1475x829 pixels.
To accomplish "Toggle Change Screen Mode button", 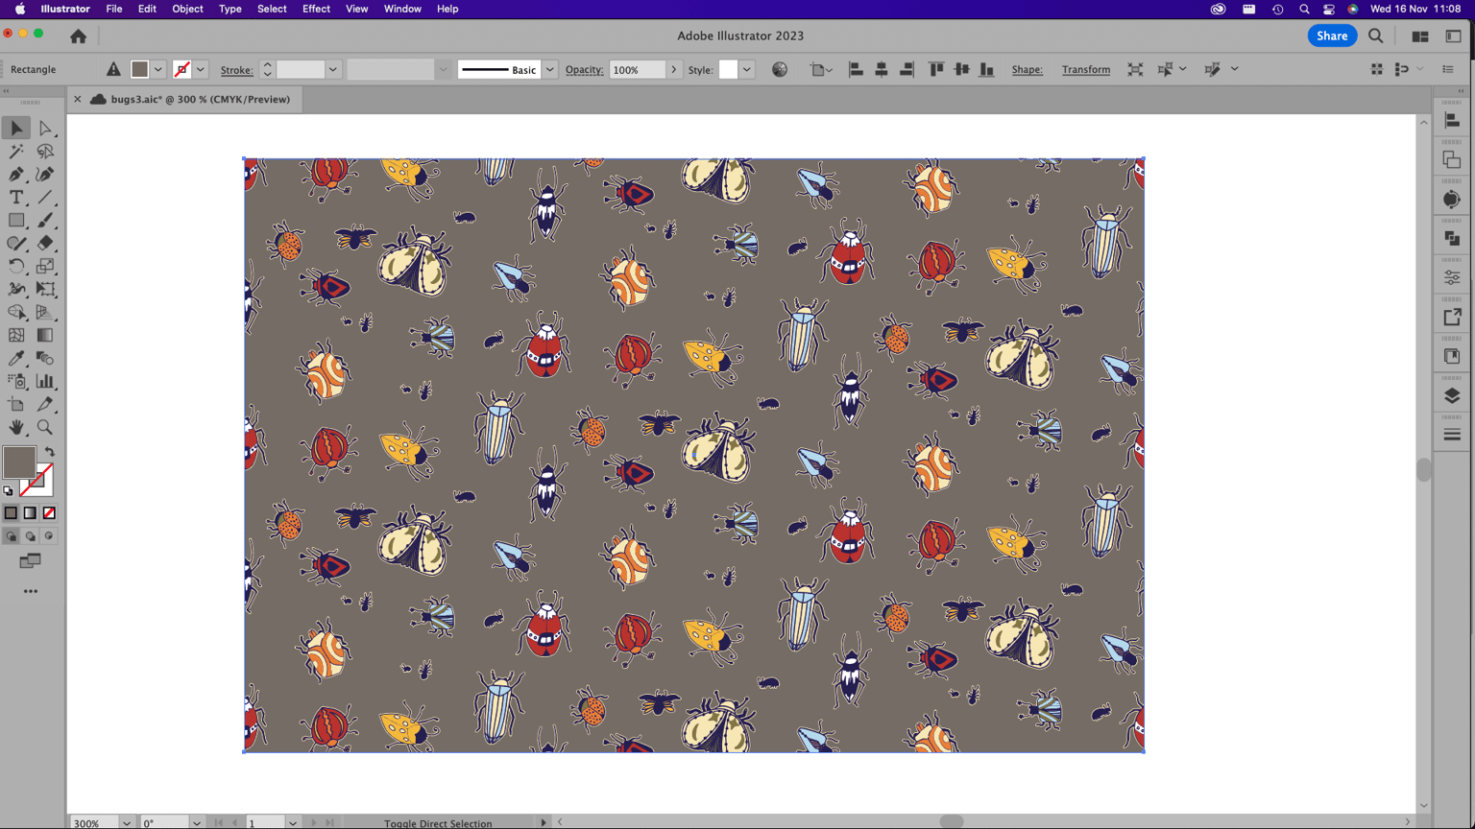I will pyautogui.click(x=31, y=560).
